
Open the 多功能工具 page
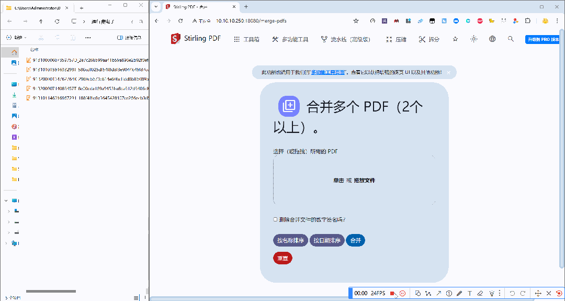point(290,39)
